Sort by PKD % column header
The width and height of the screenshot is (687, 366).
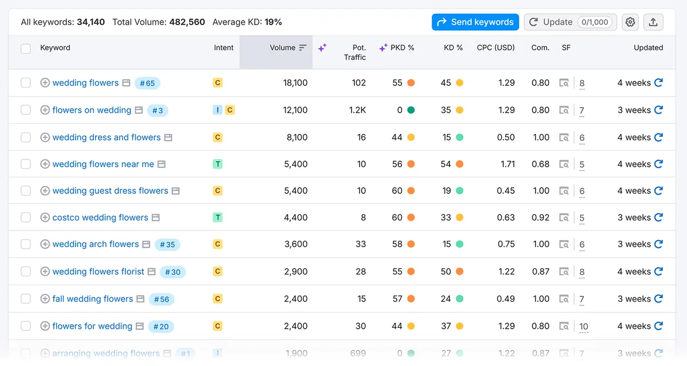click(x=402, y=48)
